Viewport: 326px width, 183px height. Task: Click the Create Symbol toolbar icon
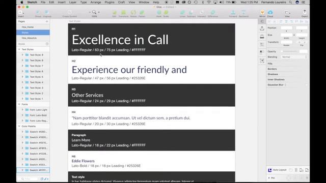pyautogui.click(x=69, y=13)
